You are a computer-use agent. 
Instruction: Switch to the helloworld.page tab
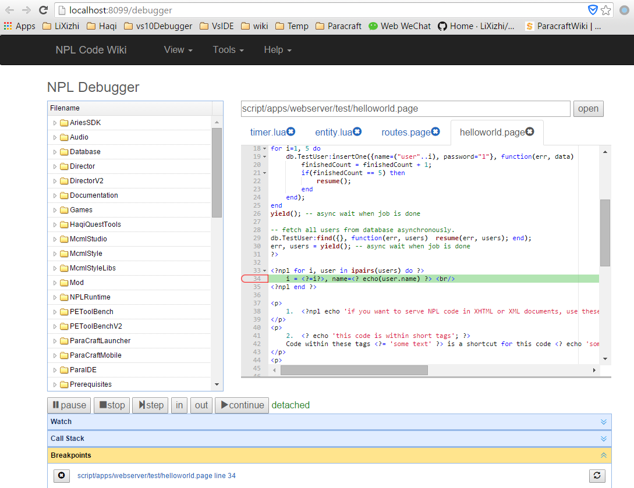(492, 131)
